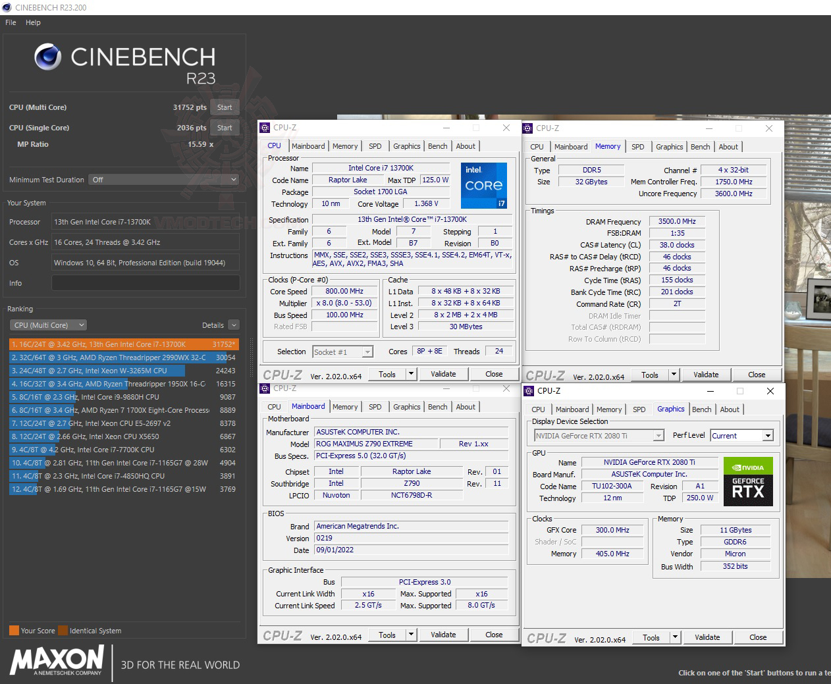Click the ROG MAXIMUS Z790 EXTREME model field
Screen dimensions: 831x684
pos(375,444)
